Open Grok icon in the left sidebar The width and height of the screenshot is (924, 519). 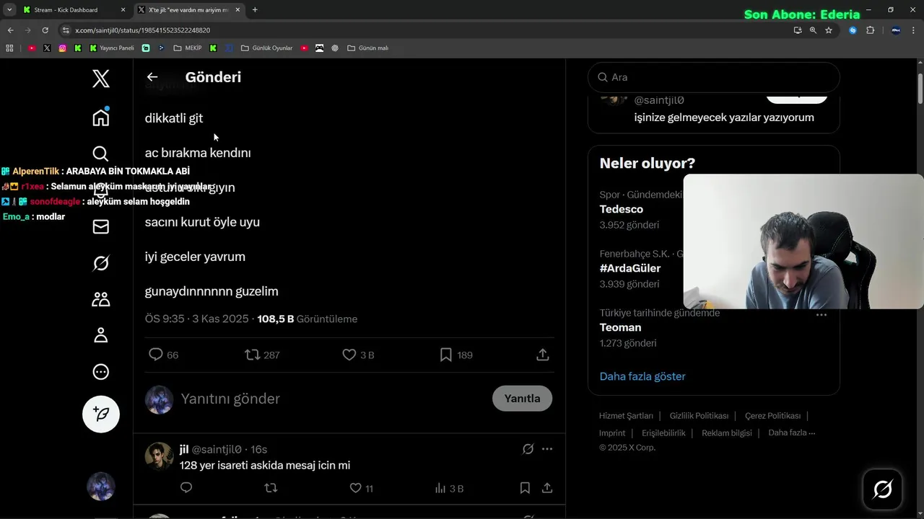[x=101, y=263]
